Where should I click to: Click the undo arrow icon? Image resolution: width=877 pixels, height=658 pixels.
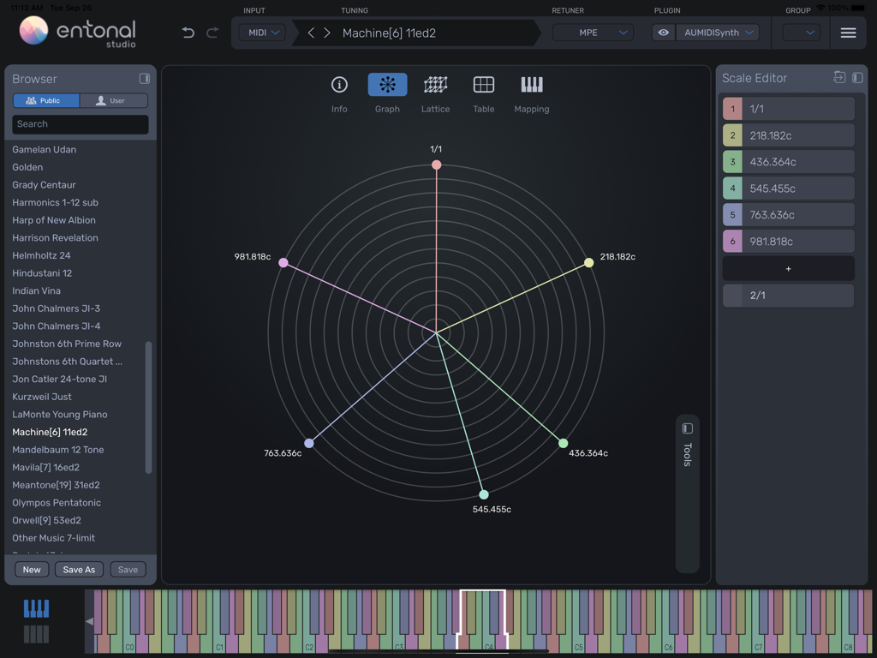pyautogui.click(x=188, y=32)
